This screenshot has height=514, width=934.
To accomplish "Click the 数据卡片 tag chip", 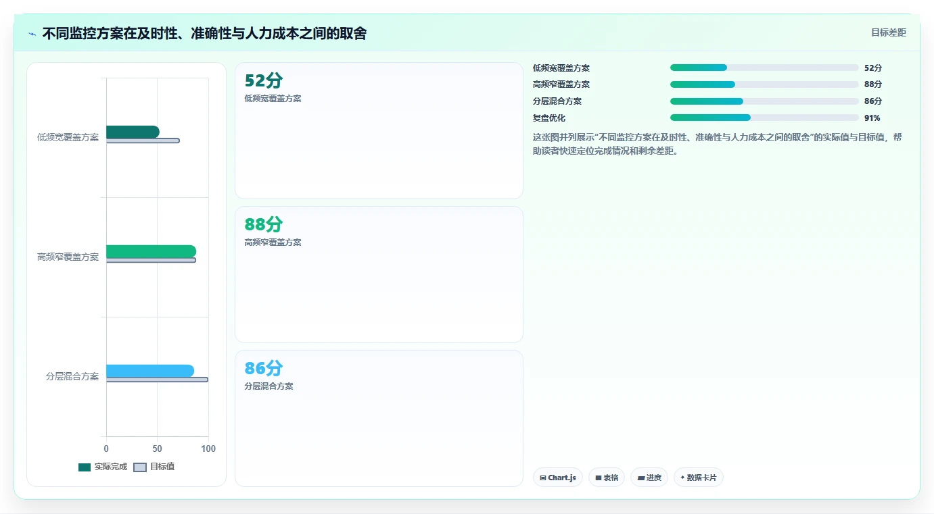I will tap(699, 478).
